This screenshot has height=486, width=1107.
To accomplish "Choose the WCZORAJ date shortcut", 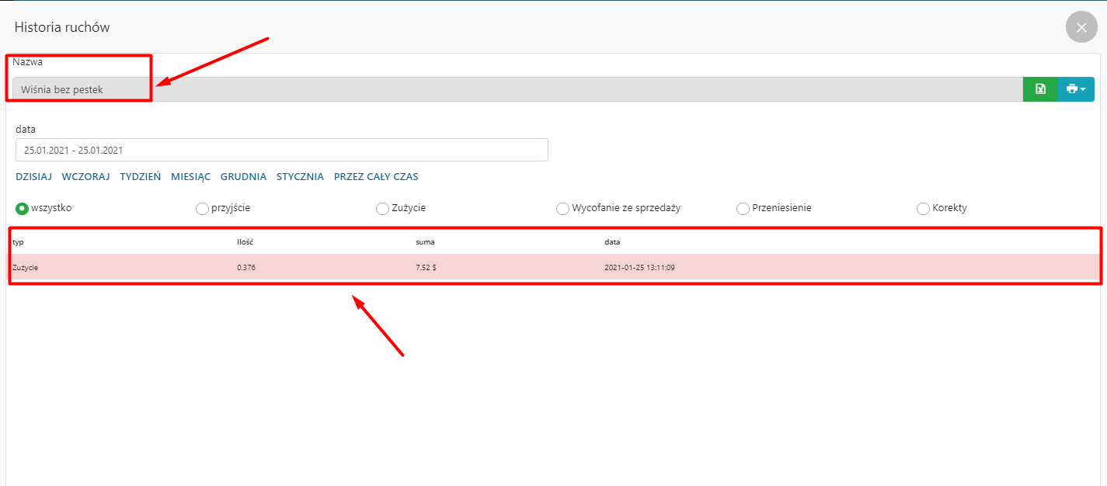I will pyautogui.click(x=85, y=177).
